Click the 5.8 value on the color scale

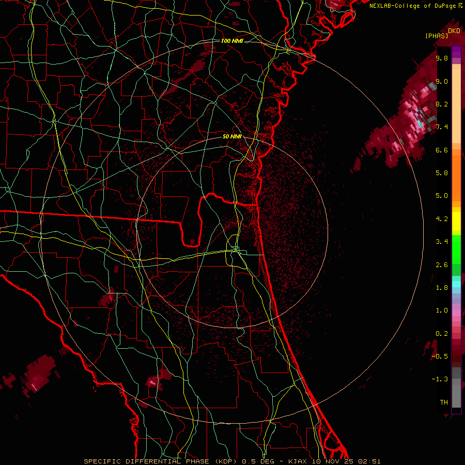(442, 173)
